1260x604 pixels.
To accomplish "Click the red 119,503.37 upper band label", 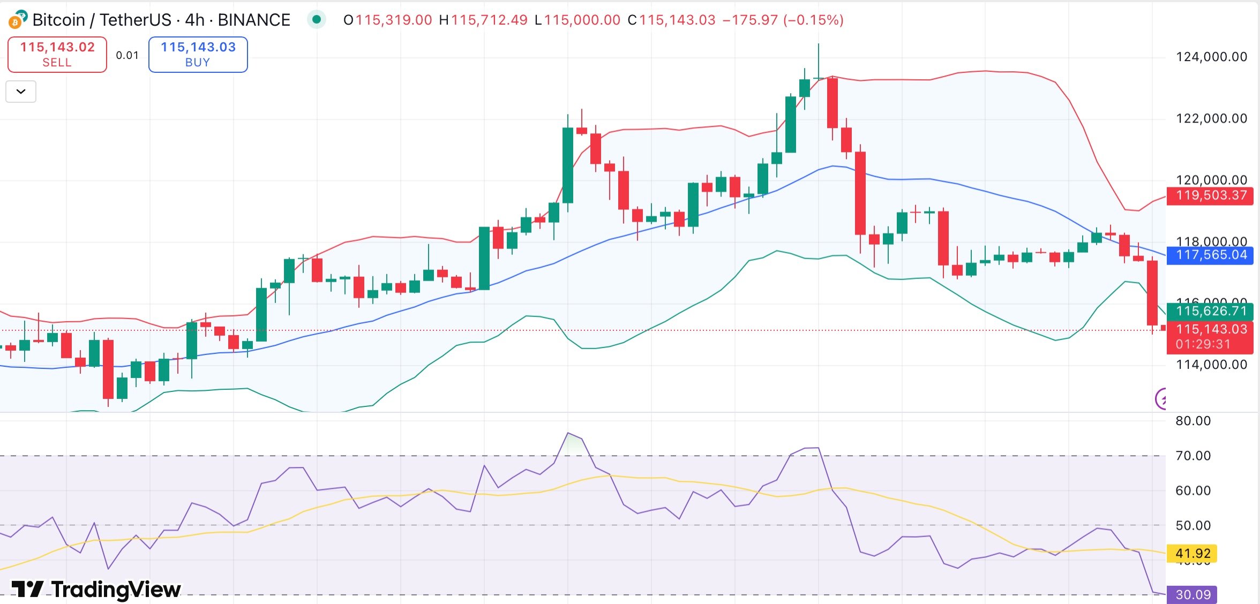I will tap(1211, 195).
